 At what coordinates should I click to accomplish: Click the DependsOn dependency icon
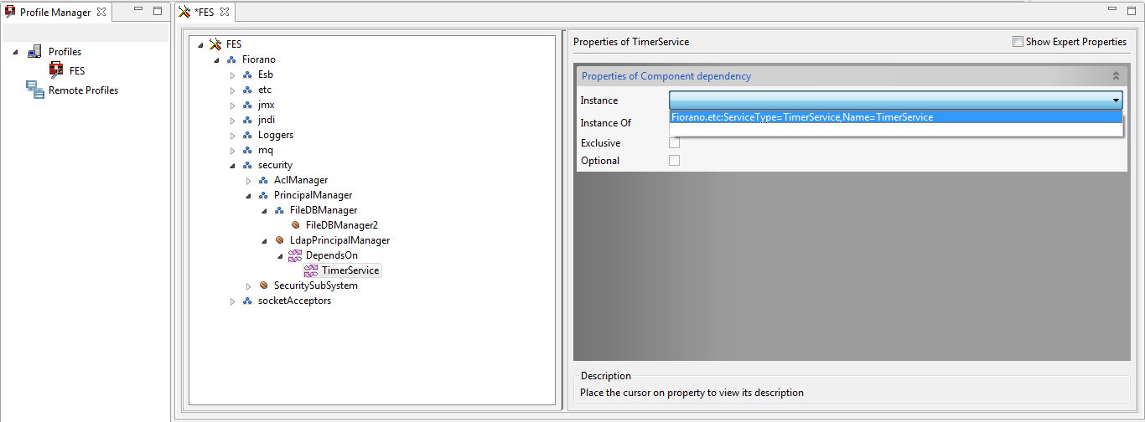pyautogui.click(x=295, y=255)
